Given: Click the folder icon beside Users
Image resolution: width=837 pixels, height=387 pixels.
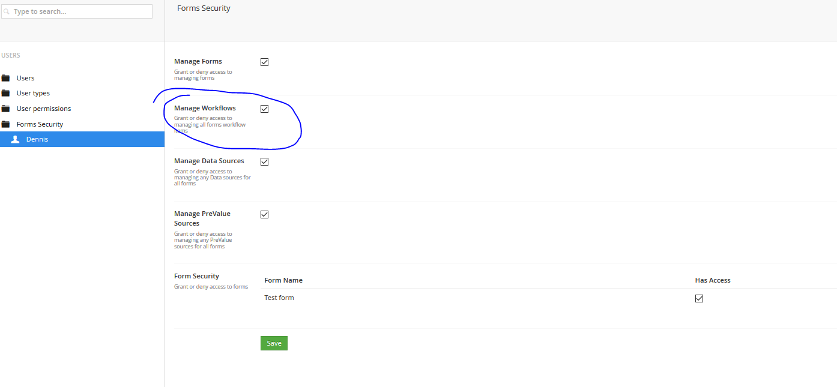Looking at the screenshot, I should [6, 78].
